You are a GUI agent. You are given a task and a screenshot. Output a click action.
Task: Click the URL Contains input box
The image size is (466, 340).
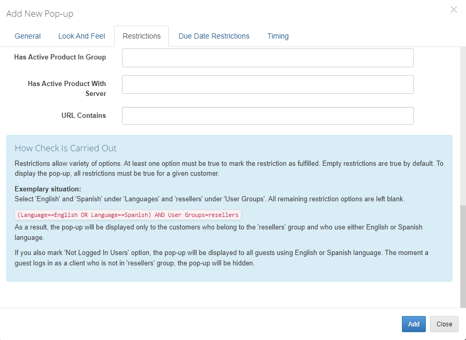[268, 116]
